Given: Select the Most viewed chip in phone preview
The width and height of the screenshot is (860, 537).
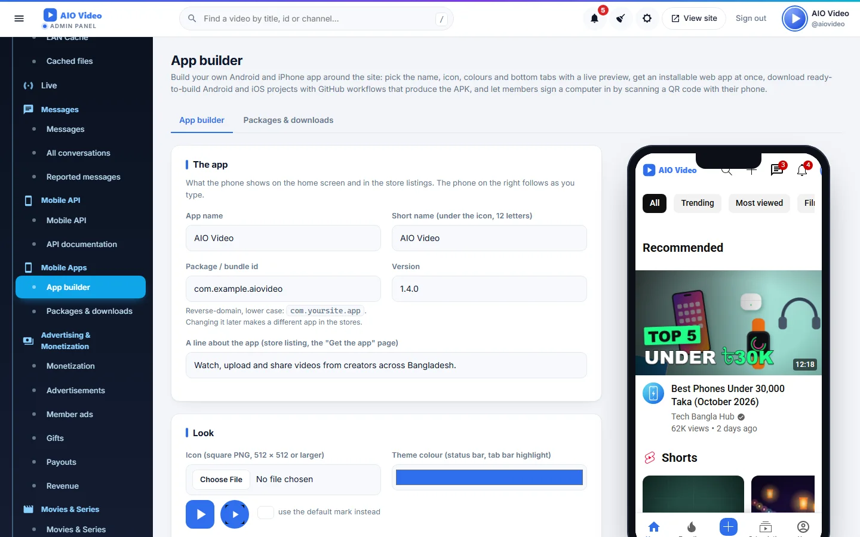Looking at the screenshot, I should click(x=759, y=203).
